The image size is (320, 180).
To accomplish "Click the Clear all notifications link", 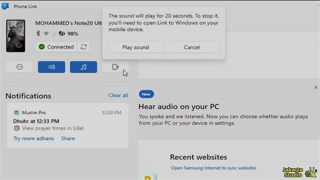I will pos(118,95).
